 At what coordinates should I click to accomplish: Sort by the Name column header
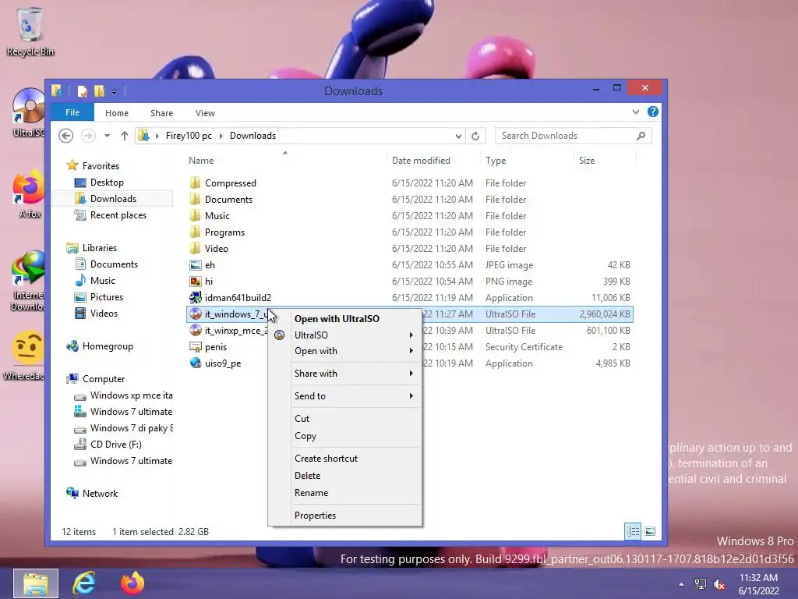click(285, 161)
